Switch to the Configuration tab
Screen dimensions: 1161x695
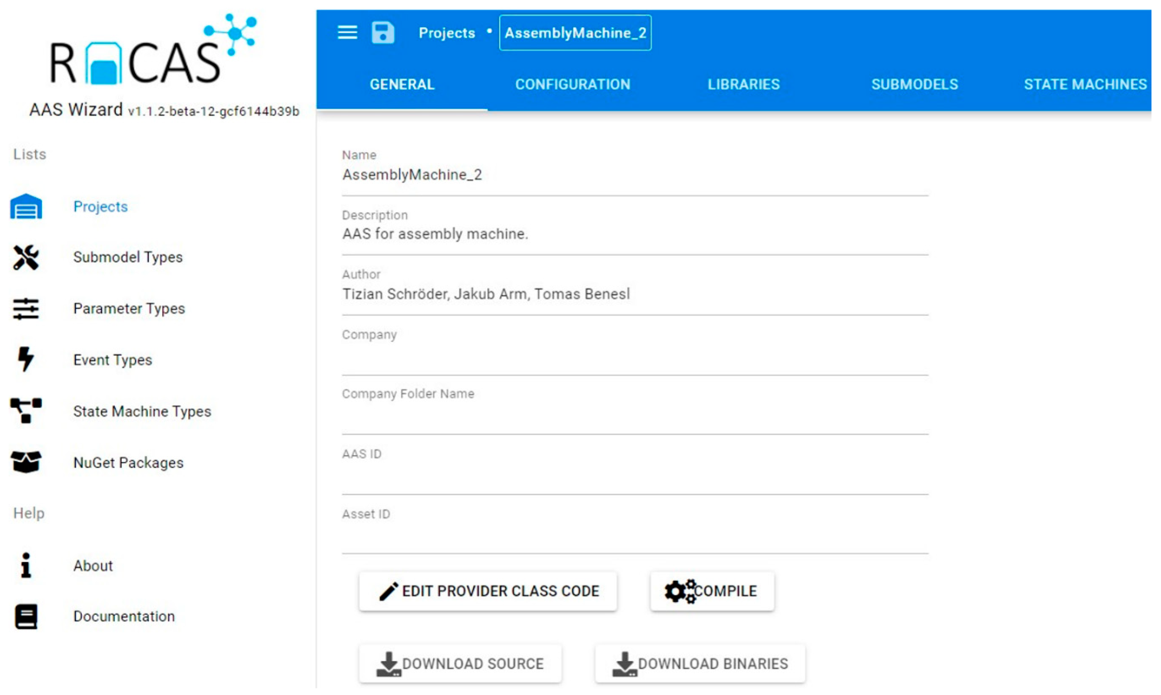tap(572, 84)
